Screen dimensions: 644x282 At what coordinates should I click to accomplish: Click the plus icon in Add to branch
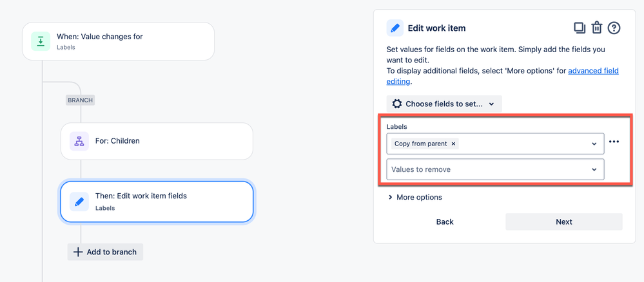point(78,252)
